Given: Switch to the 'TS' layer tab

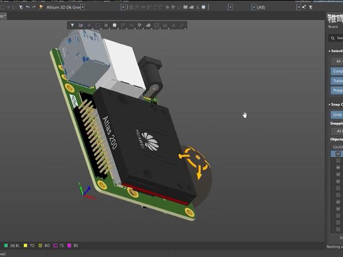Looking at the screenshot, I should (62, 245).
